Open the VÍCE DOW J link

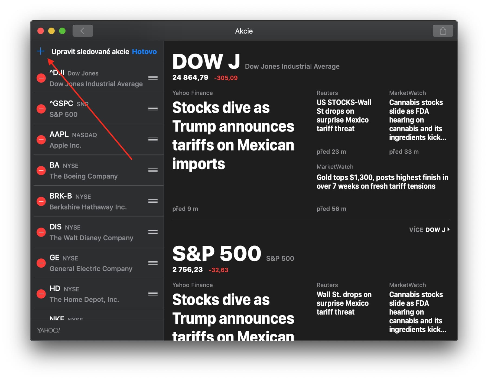pyautogui.click(x=430, y=230)
